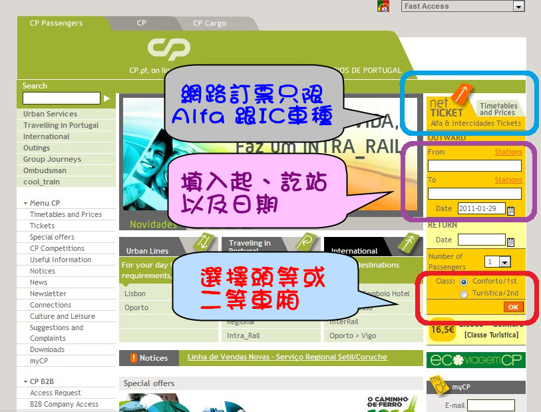The height and width of the screenshot is (412, 541).
Task: Open the Notices sidebar link
Action: click(x=43, y=271)
